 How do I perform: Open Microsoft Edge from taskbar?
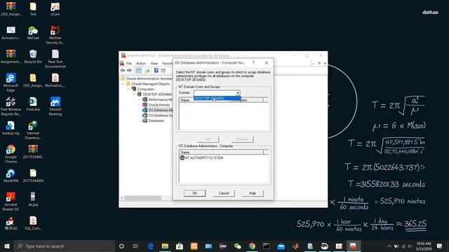pos(151,246)
